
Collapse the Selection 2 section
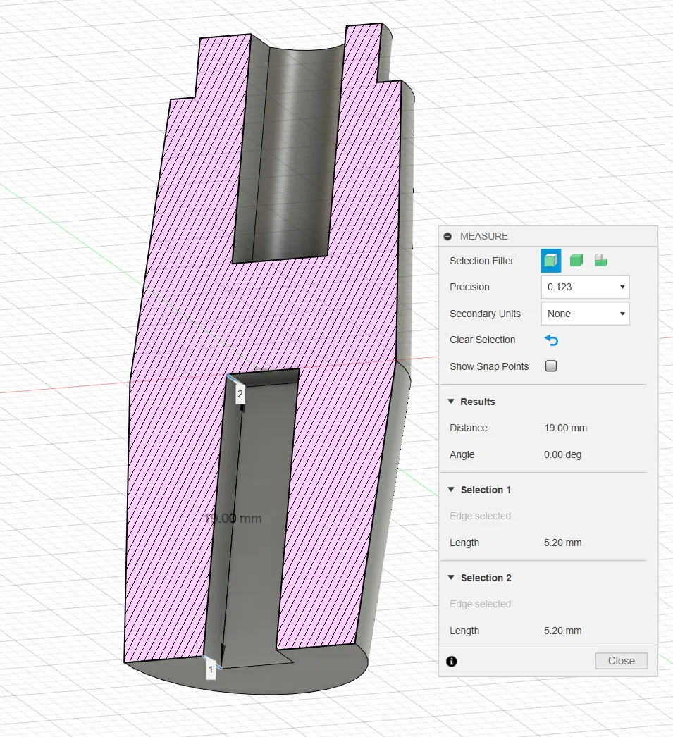tap(451, 578)
